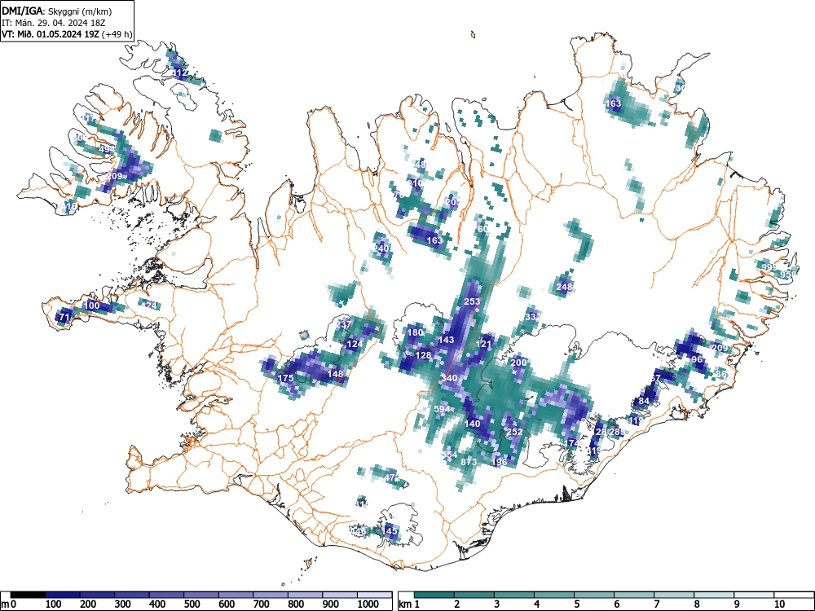Click the '143' visibility value on the map

[446, 340]
